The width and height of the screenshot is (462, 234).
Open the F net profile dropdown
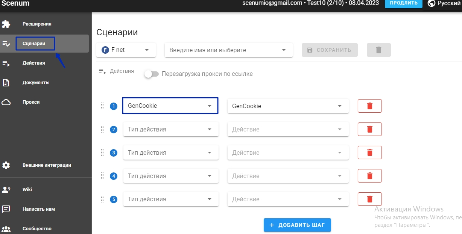(126, 50)
